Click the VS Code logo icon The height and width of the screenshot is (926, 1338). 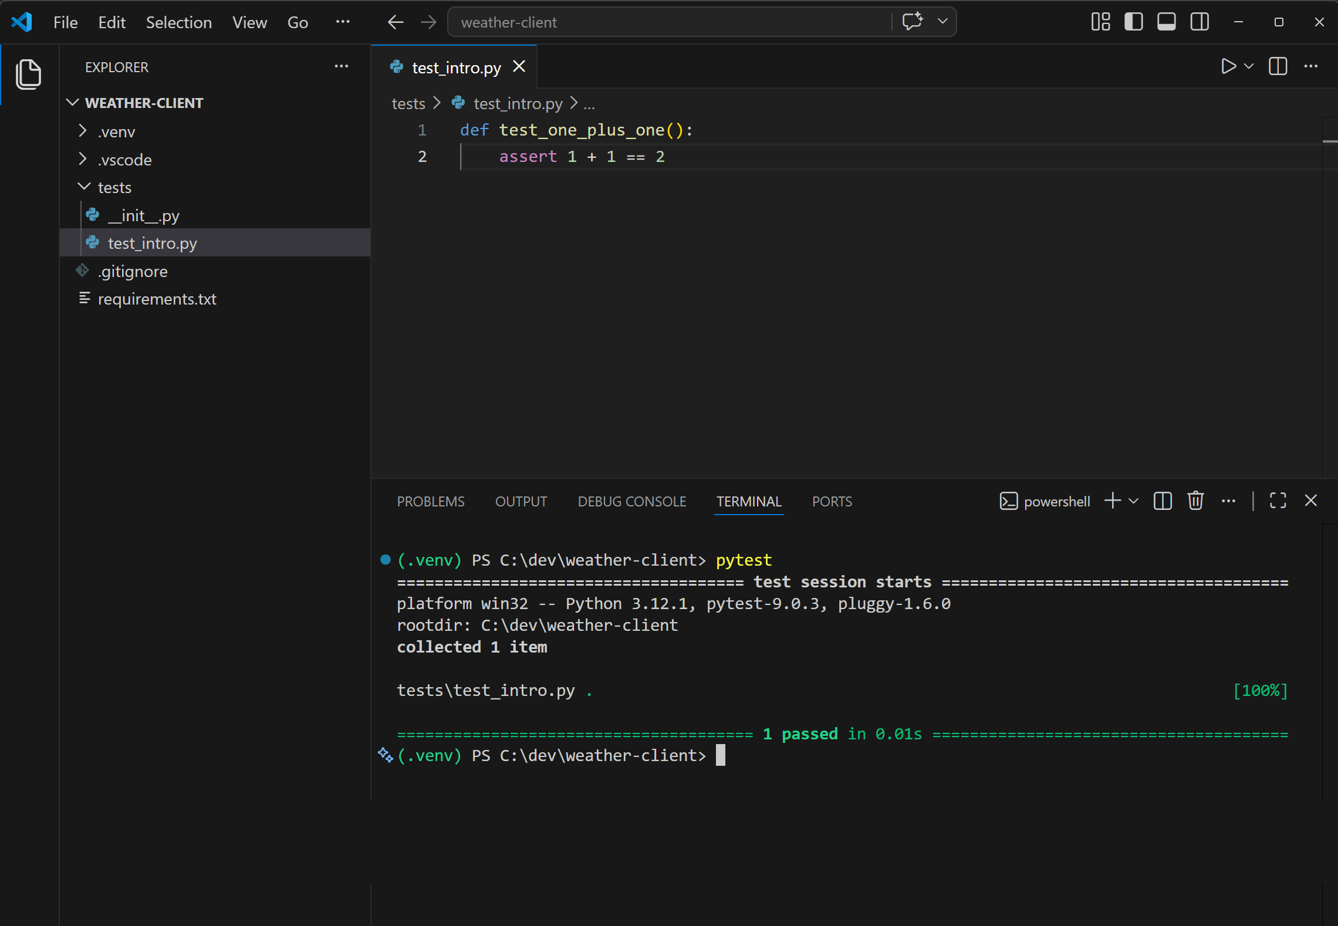tap(22, 22)
